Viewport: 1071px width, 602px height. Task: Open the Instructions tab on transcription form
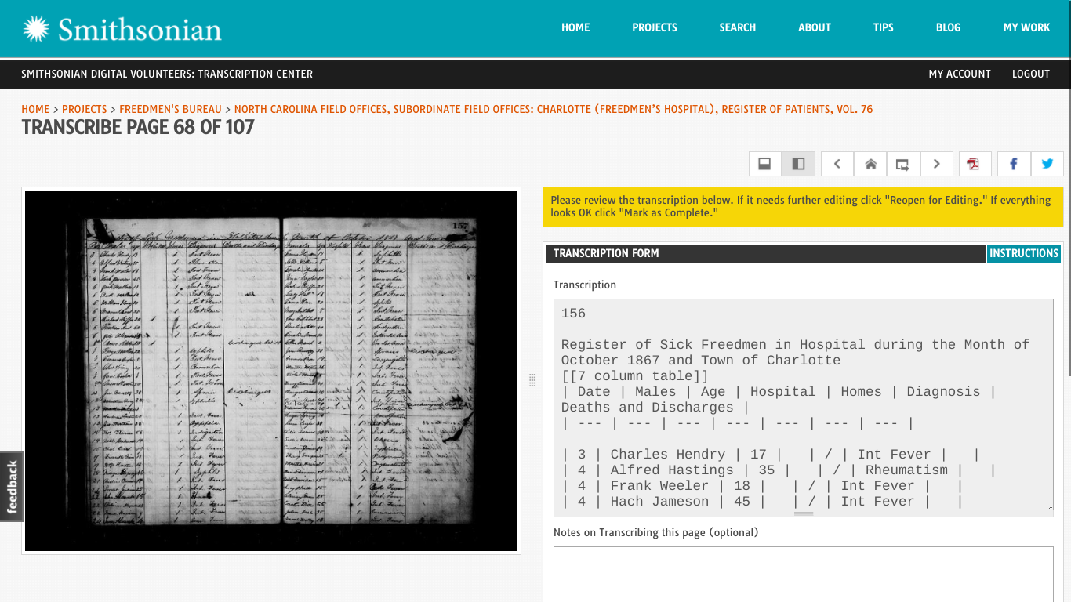(1023, 253)
